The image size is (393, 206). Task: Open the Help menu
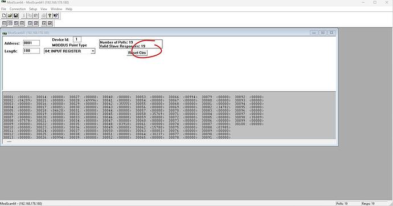[x=69, y=9]
